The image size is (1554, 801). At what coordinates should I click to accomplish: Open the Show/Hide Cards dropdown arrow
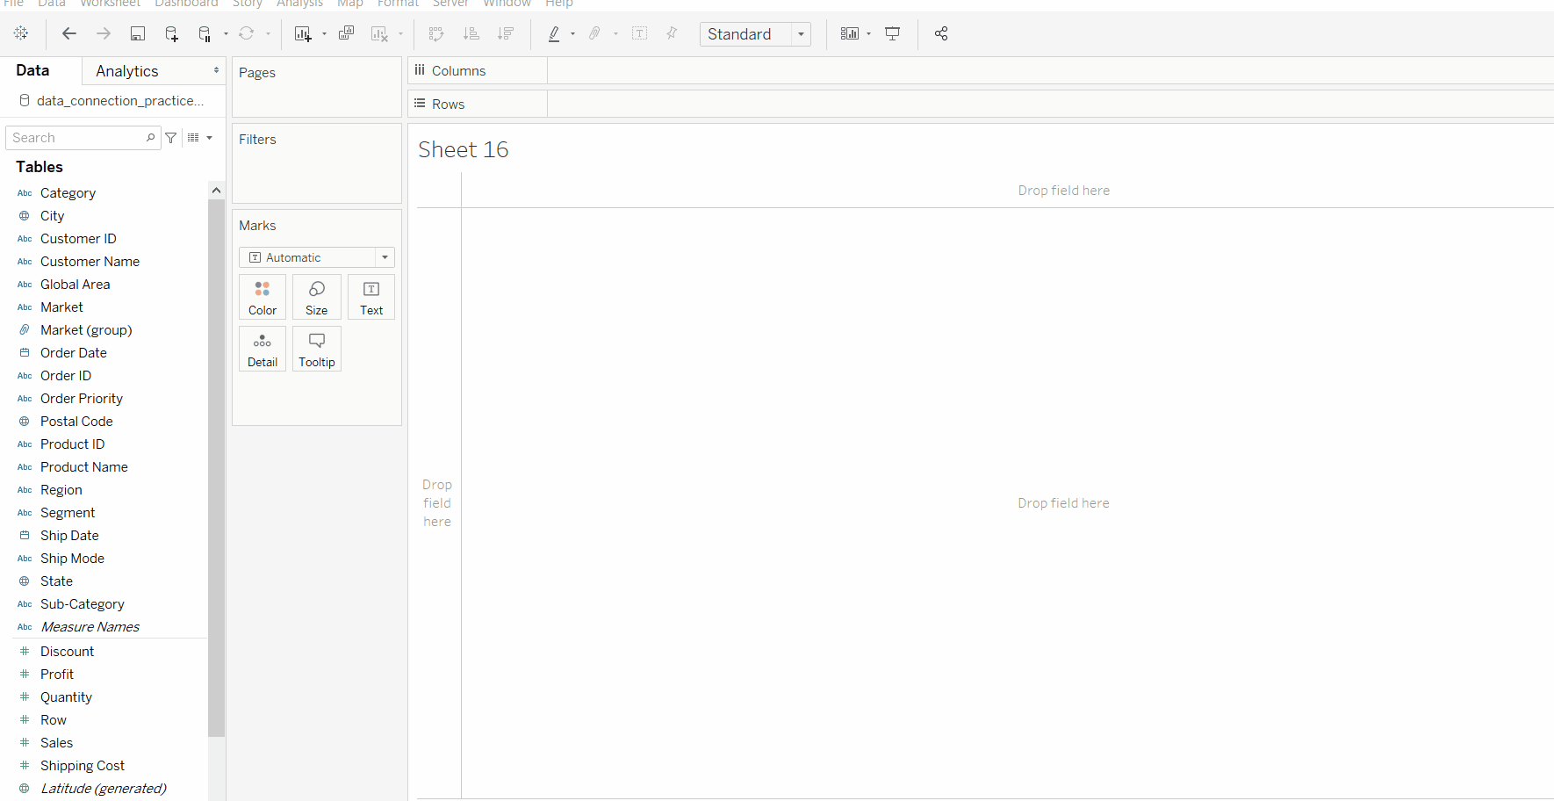tap(868, 34)
